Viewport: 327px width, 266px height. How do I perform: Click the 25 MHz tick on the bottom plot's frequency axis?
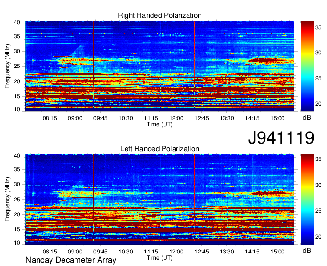tap(17, 199)
